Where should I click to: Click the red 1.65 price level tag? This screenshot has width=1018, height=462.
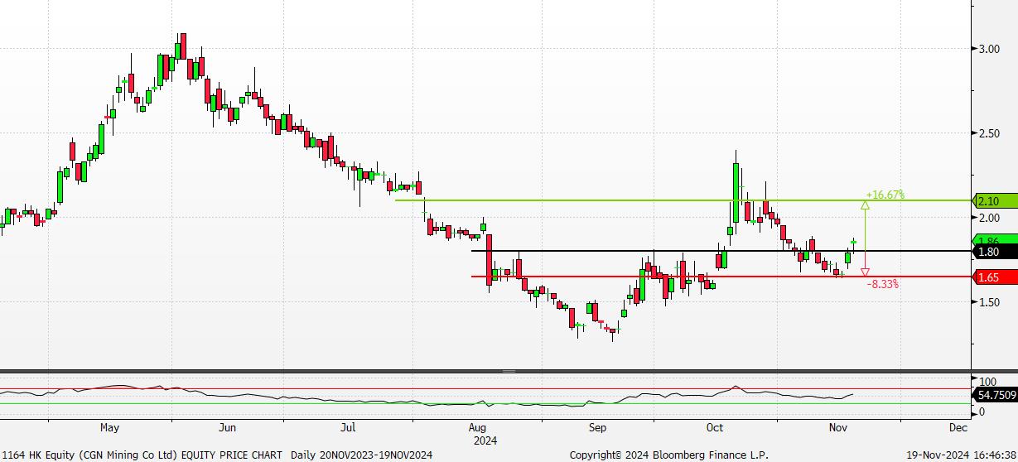(989, 277)
